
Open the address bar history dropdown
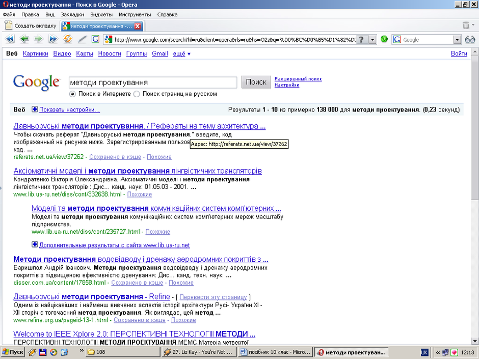(372, 39)
